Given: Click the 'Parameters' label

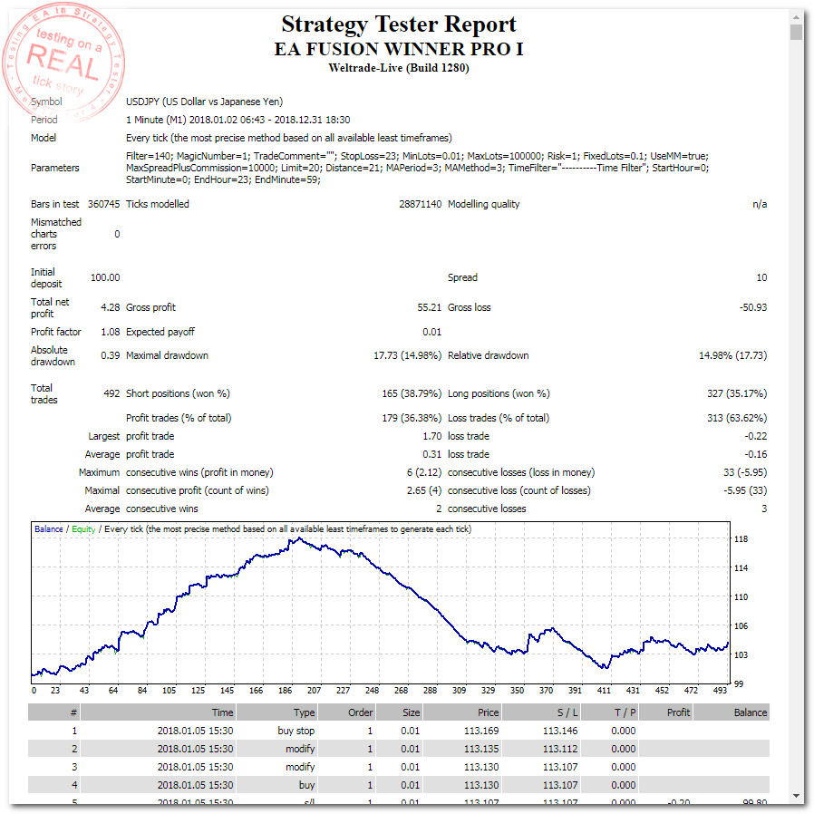Looking at the screenshot, I should tap(55, 168).
